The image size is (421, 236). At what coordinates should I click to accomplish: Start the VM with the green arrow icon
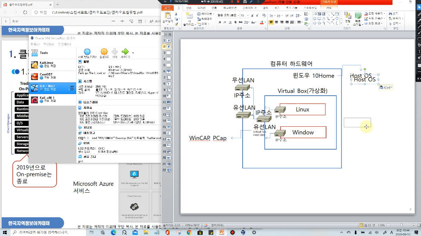tap(125, 51)
